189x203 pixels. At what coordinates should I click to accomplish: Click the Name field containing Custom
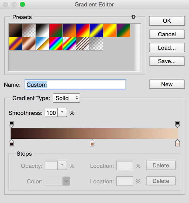pos(75,85)
